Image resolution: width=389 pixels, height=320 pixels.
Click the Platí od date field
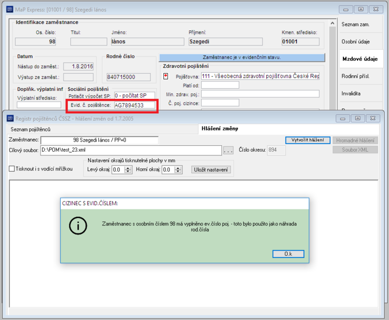[220, 85]
